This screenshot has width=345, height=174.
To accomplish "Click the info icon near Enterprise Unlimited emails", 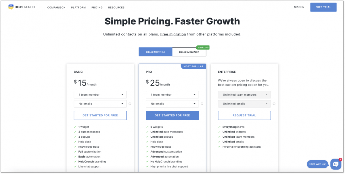I will (x=274, y=104).
